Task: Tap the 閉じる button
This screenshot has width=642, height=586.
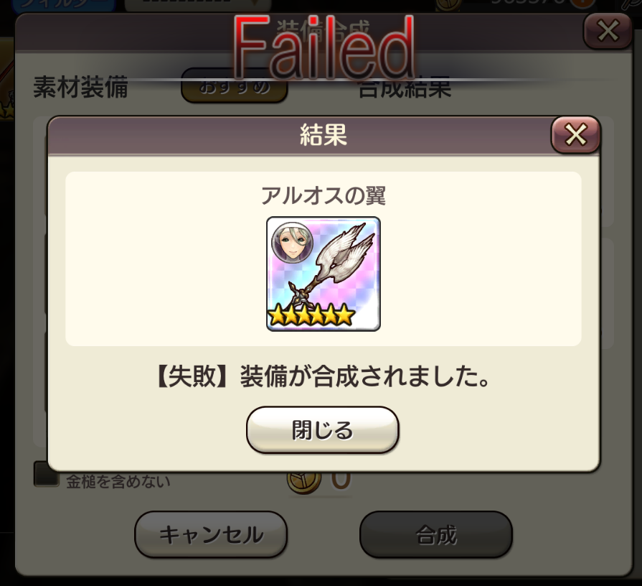Action: 323,430
